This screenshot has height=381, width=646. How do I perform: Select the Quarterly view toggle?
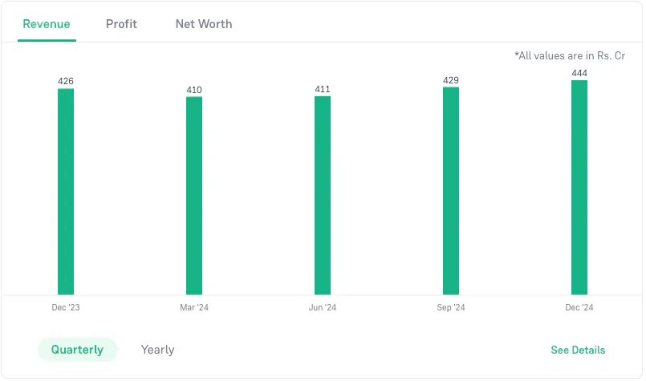(78, 350)
